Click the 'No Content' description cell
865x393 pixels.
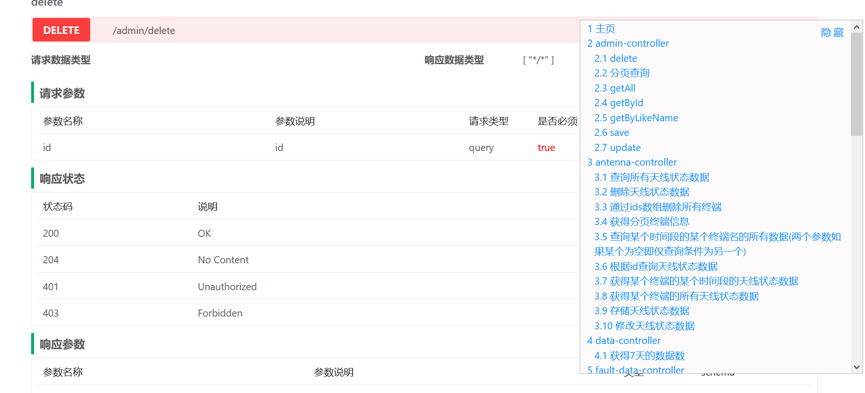click(x=223, y=260)
